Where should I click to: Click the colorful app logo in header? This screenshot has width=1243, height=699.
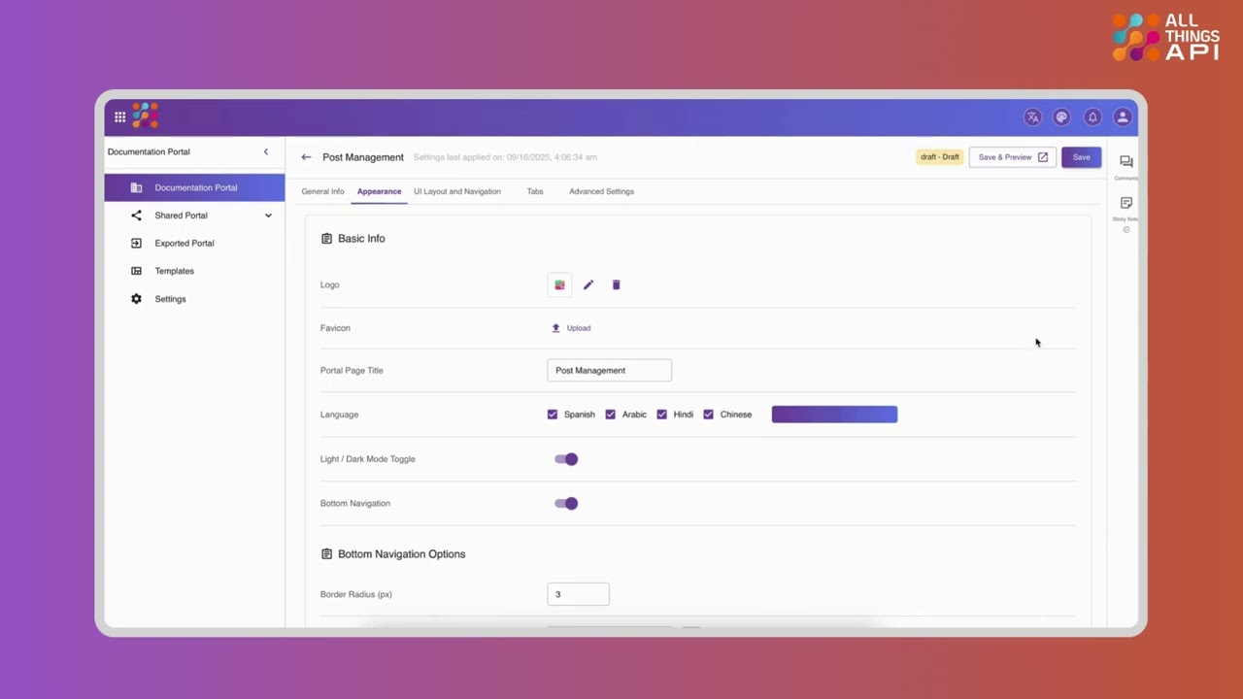145,116
